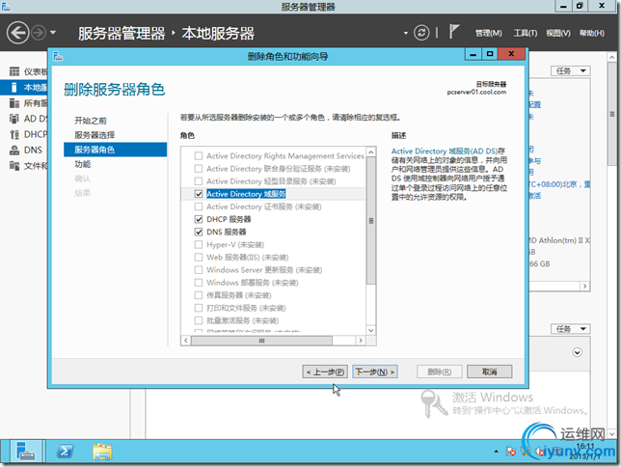Screen dimensions: 621x467
Task: Click the back navigation arrow in Server Manager
Action: point(17,33)
